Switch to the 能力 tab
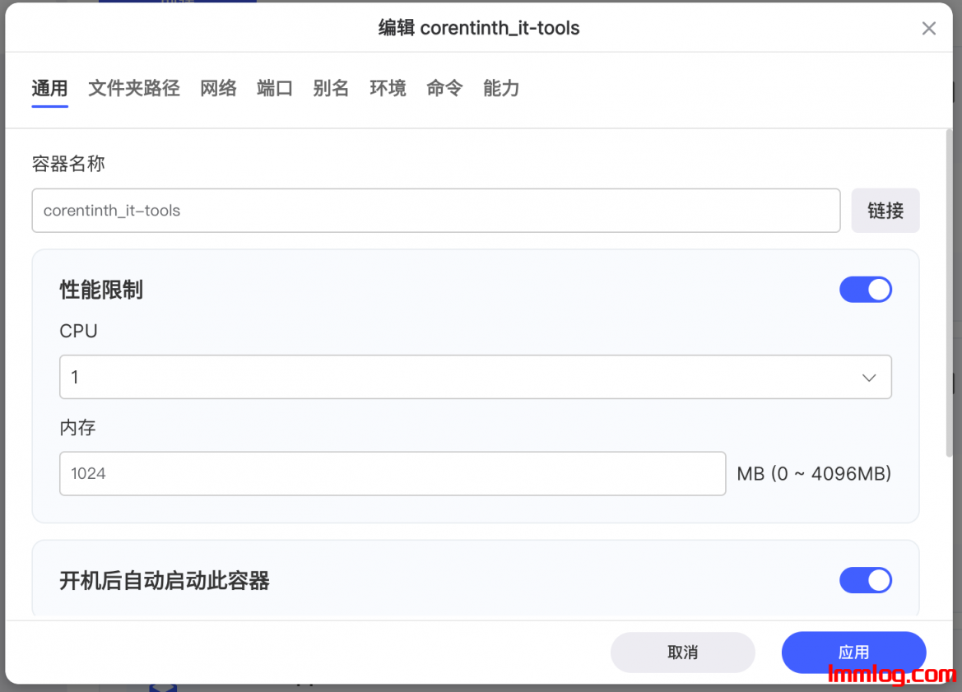 tap(501, 89)
